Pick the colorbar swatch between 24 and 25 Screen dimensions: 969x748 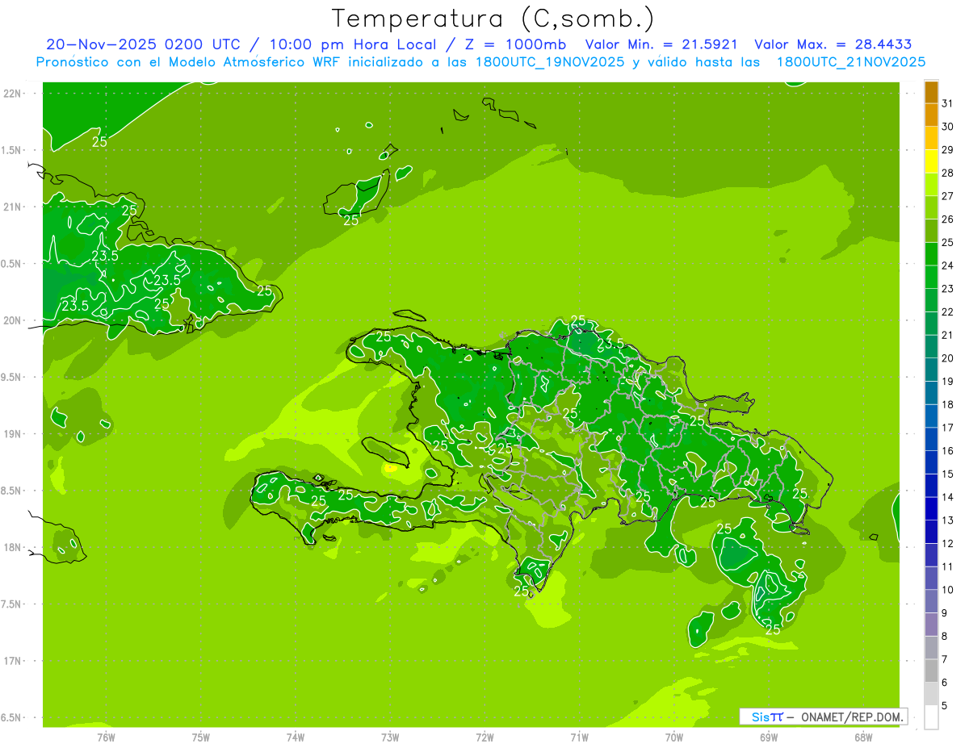(931, 254)
